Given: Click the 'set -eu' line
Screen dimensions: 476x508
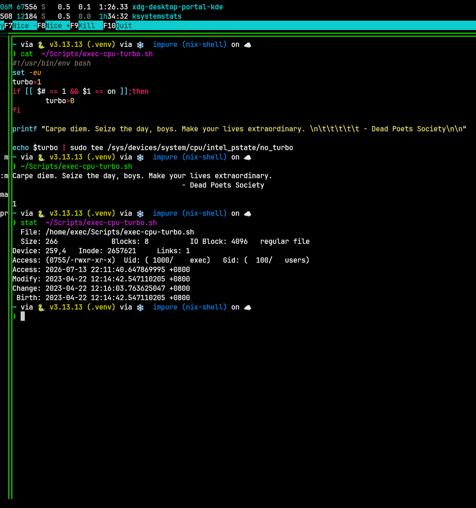Looking at the screenshot, I should [27, 73].
